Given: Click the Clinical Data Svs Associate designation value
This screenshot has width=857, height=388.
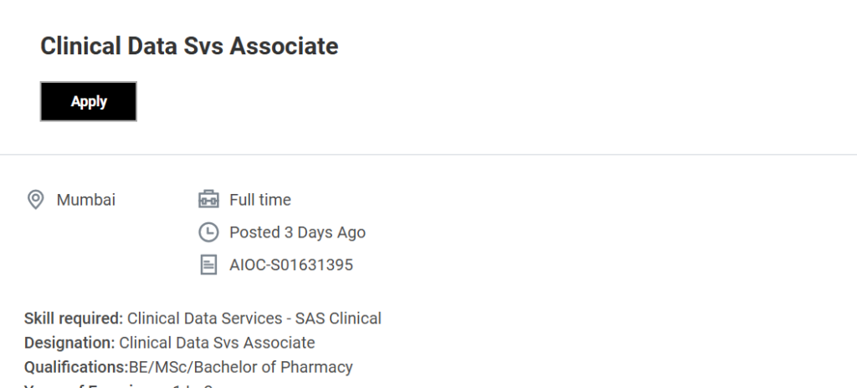Looking at the screenshot, I should pyautogui.click(x=217, y=343).
